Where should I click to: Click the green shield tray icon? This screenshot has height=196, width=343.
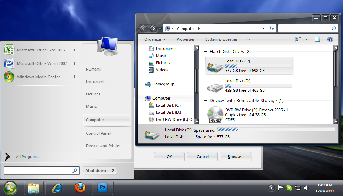tap(289, 188)
